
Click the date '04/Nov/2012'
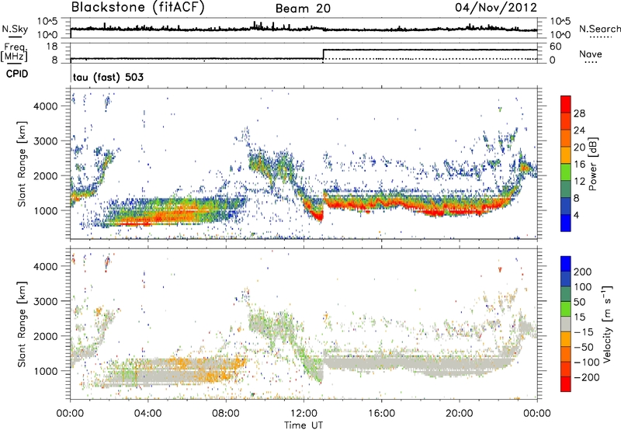(x=496, y=7)
